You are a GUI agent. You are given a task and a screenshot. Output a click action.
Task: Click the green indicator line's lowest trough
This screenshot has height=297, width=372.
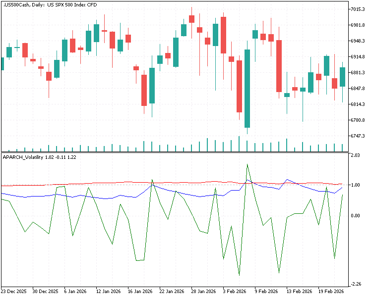pyautogui.click(x=239, y=275)
